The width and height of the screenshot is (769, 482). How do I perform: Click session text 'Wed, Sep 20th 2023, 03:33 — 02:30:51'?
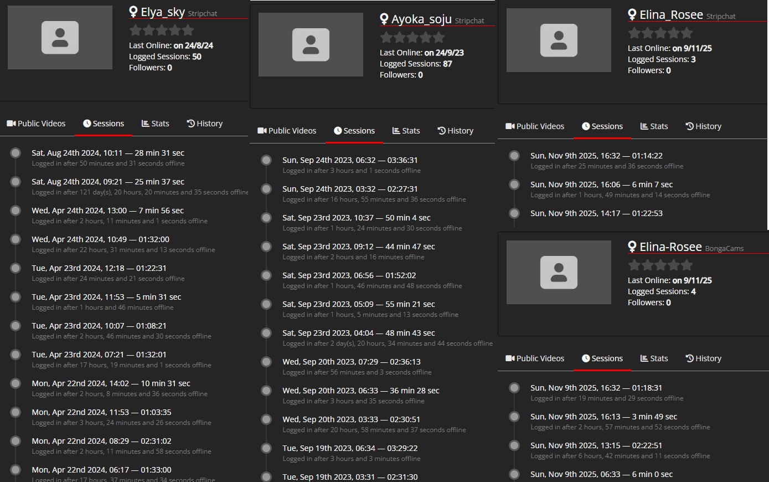click(x=351, y=419)
